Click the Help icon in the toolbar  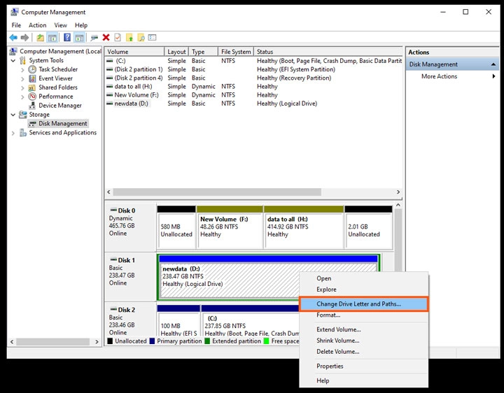(67, 38)
